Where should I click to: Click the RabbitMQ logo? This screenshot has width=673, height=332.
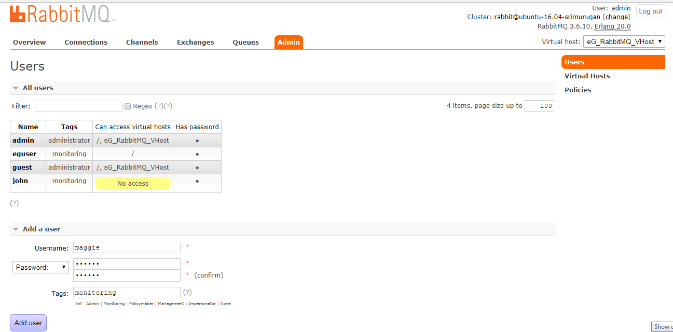[x=62, y=13]
